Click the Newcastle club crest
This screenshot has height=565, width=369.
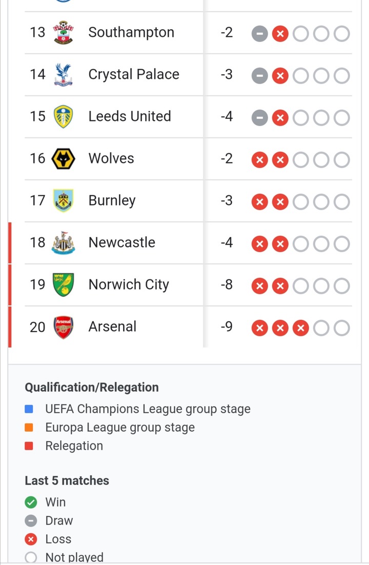tap(64, 243)
